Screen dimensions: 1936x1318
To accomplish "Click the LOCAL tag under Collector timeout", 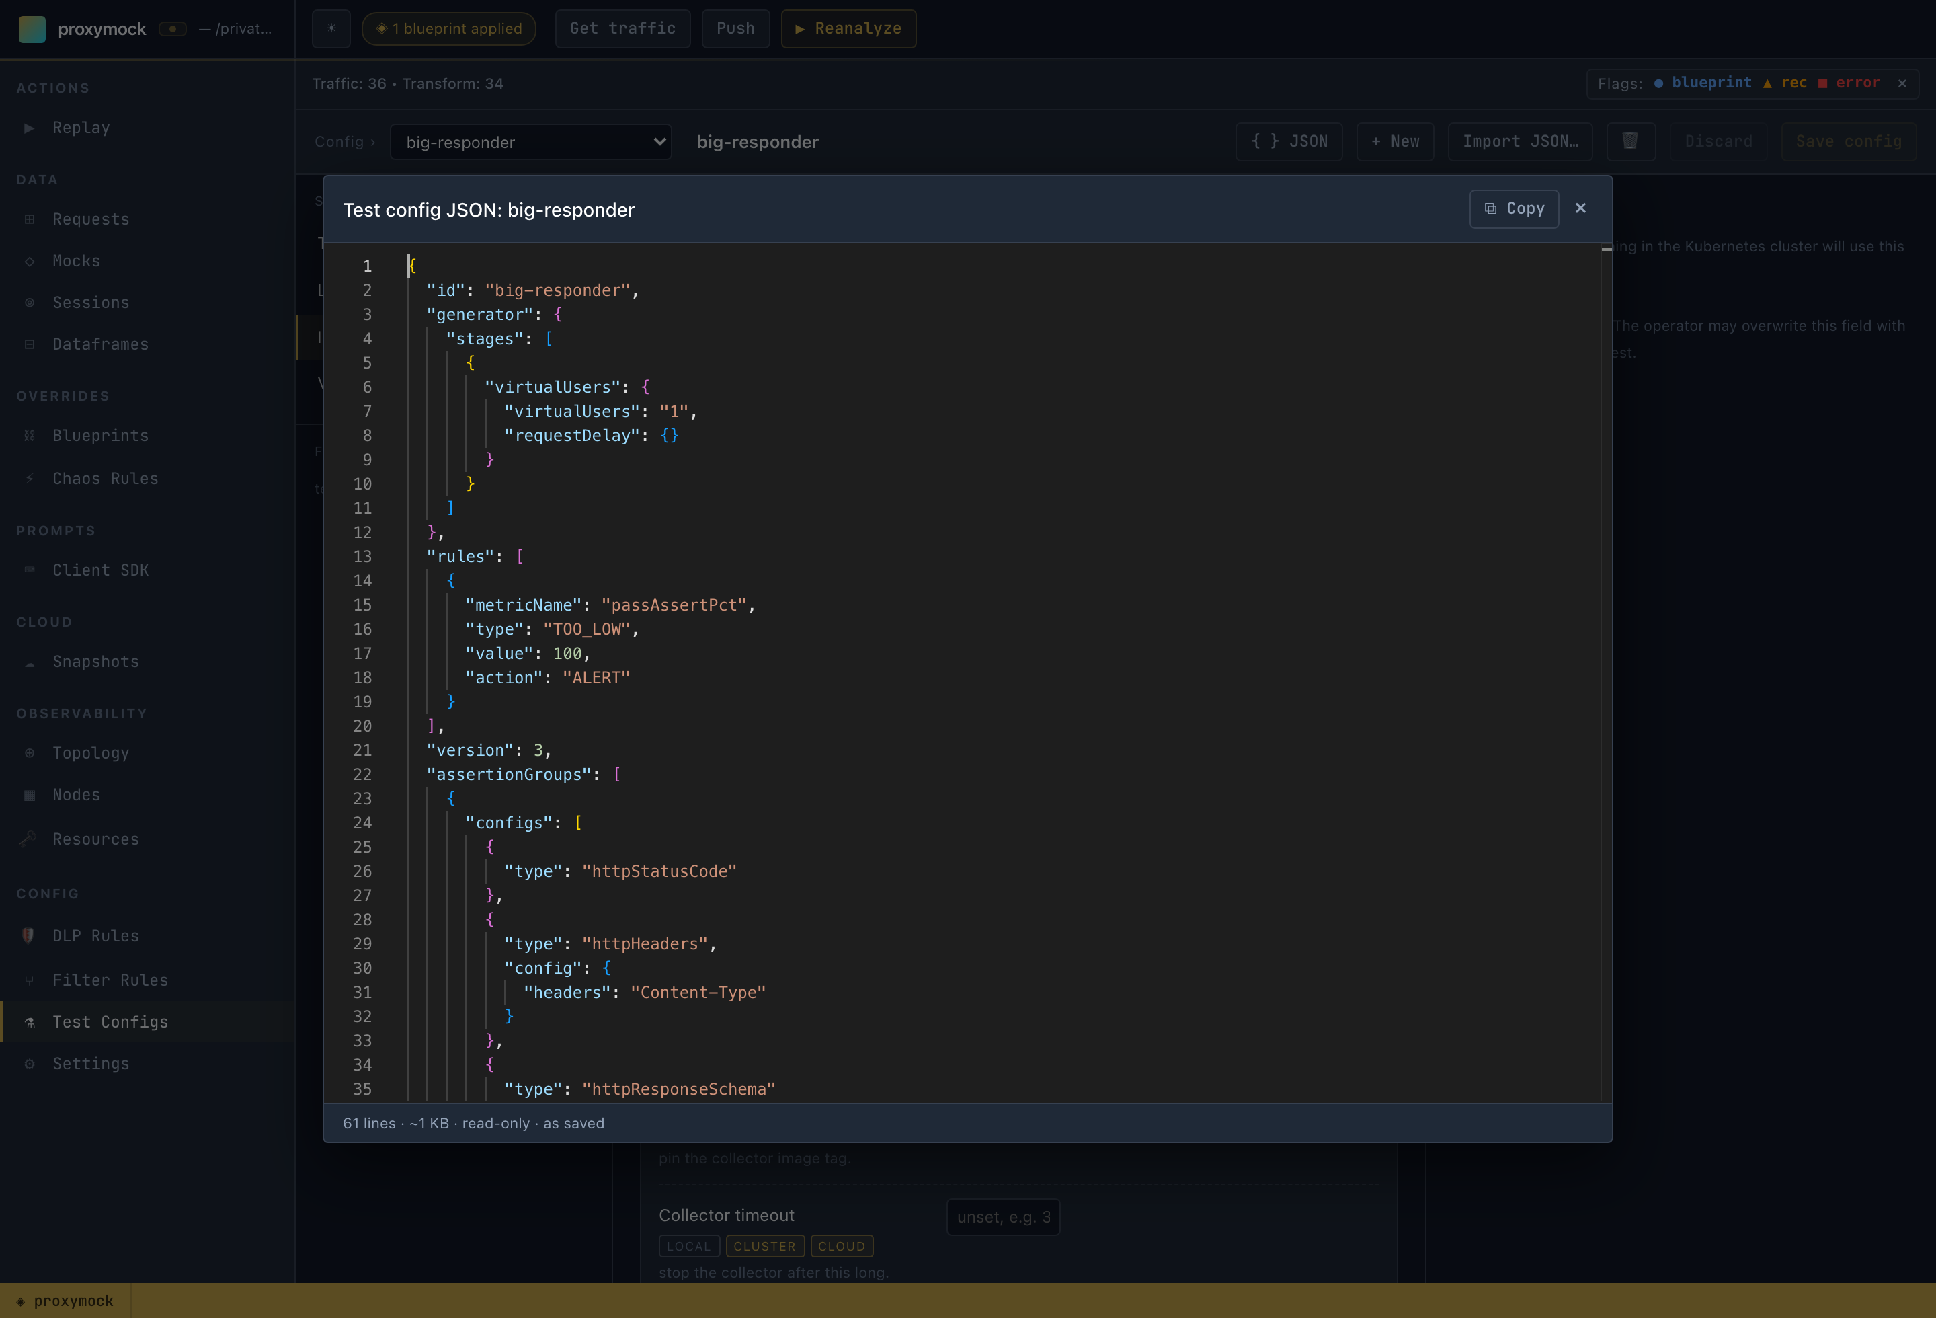I will click(689, 1246).
